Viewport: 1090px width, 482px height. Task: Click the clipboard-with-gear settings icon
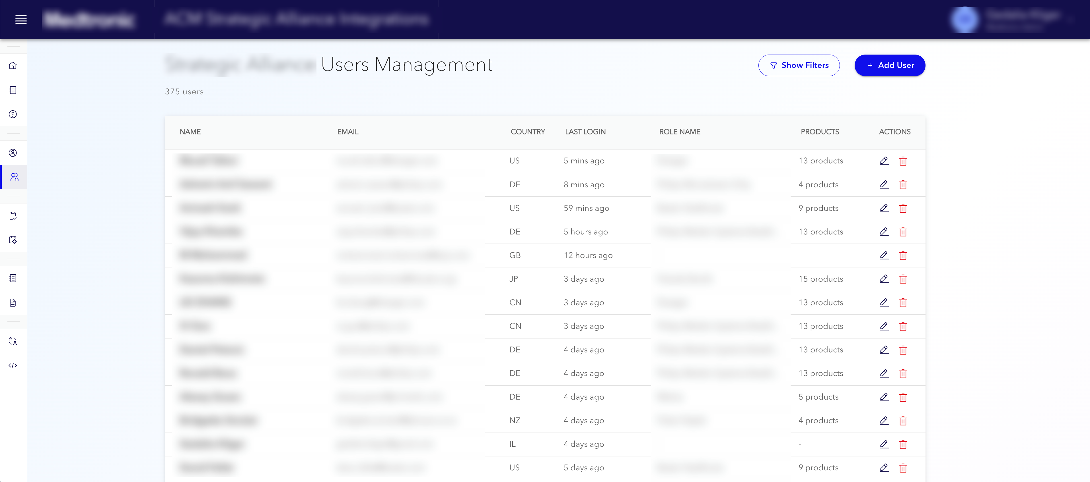pos(13,240)
